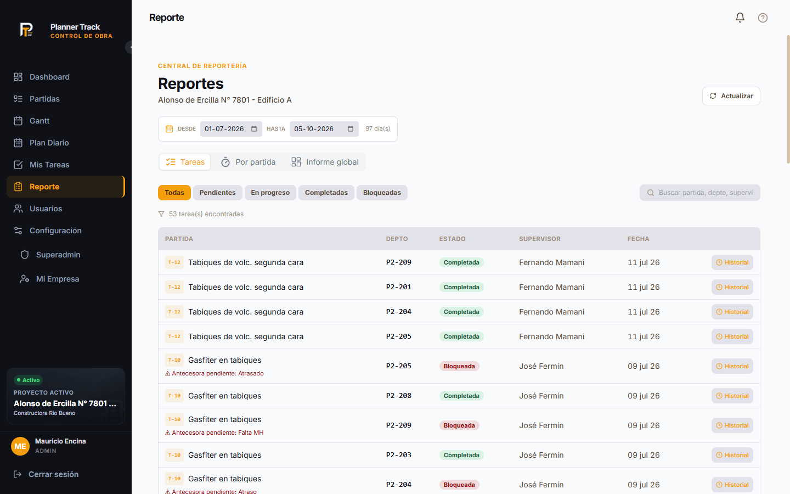Open the Gantt view
The image size is (790, 494).
click(66, 121)
